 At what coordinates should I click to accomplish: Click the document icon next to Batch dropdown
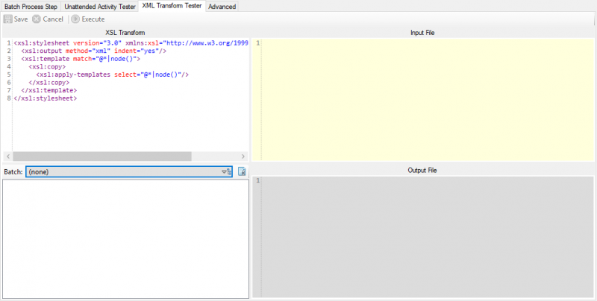[242, 172]
